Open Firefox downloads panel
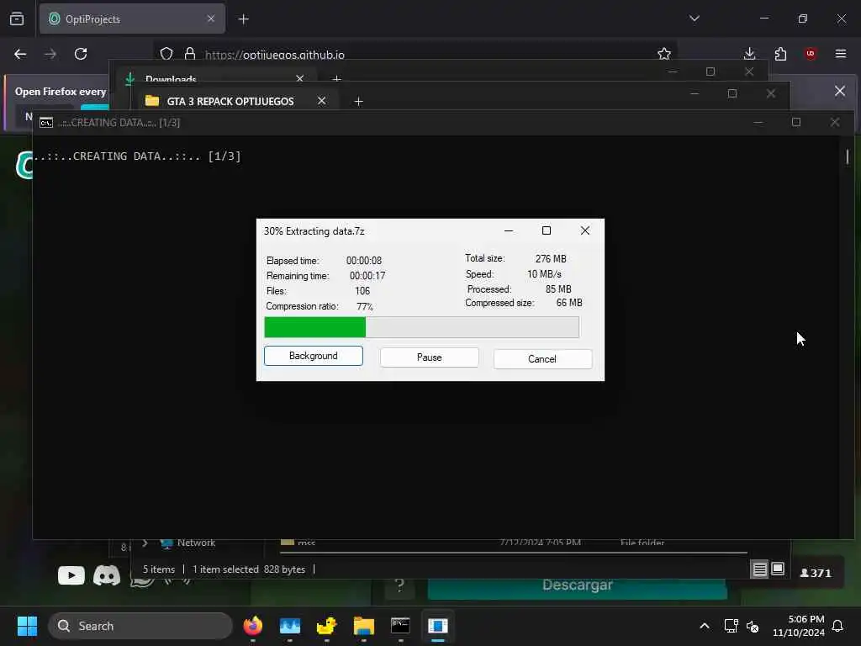Screen dimensions: 861x646 click(749, 54)
